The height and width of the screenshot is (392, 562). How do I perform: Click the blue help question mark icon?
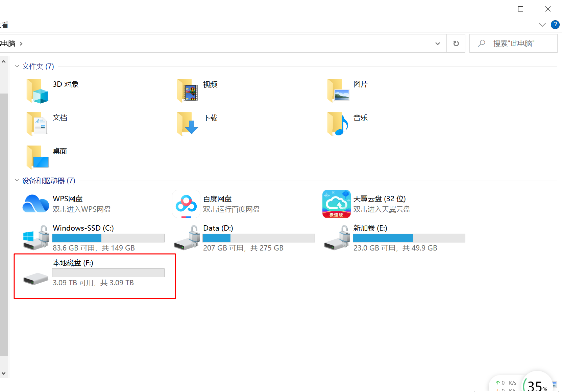555,25
